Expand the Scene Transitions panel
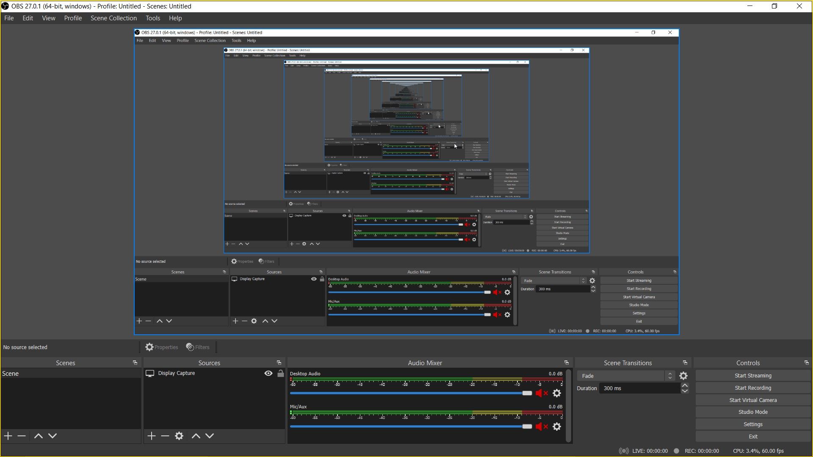The width and height of the screenshot is (813, 457). (x=686, y=363)
